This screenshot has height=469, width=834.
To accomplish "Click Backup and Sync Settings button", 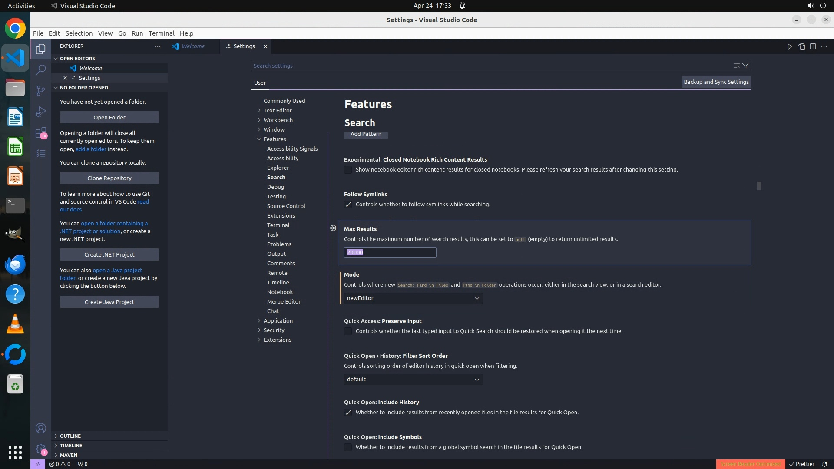I will tap(716, 82).
